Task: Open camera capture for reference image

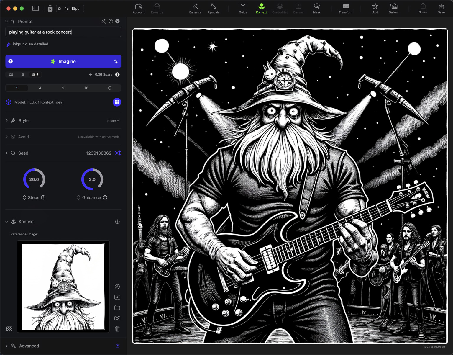Action: pos(117,318)
